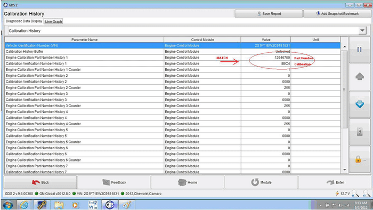Open the Paint palette taskbar icon
Viewport: 373px width, 210px height.
click(x=127, y=205)
